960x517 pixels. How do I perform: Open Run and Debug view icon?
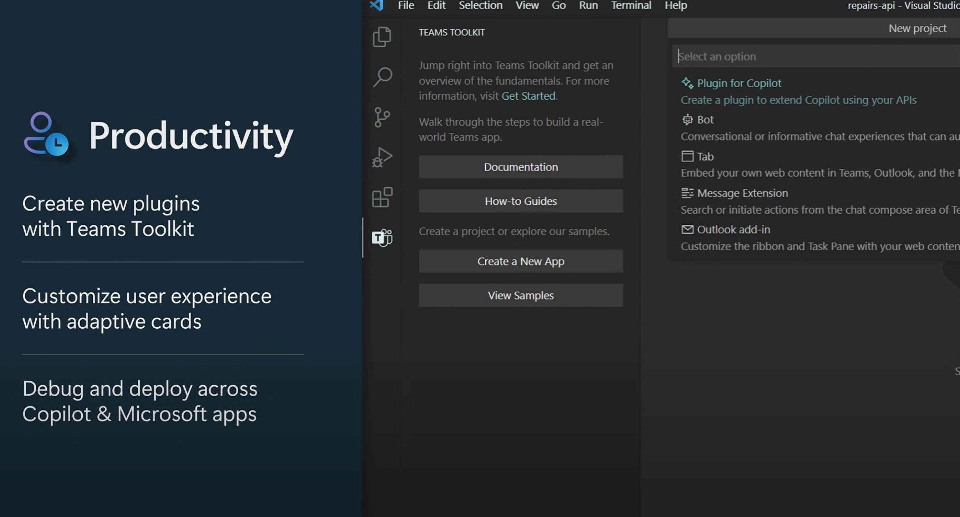[382, 157]
